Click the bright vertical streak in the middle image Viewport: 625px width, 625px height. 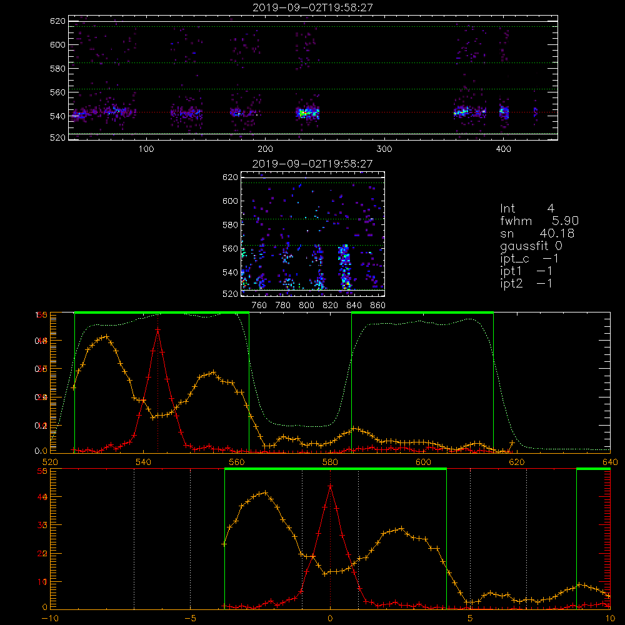click(344, 267)
